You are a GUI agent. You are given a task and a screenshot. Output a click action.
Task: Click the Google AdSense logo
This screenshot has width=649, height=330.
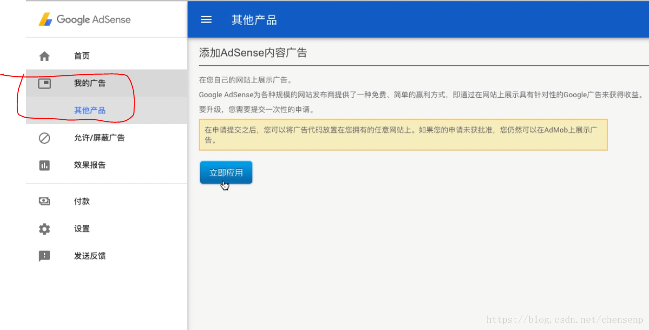pos(85,19)
